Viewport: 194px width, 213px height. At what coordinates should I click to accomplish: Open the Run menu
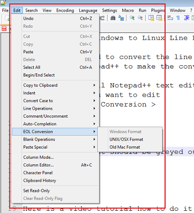(x=142, y=10)
